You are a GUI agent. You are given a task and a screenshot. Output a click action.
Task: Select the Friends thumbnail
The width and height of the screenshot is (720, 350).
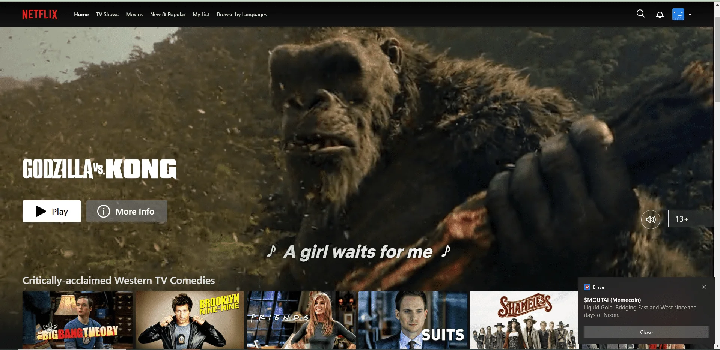(x=301, y=320)
